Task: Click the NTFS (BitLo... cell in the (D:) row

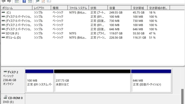Action: pyautogui.click(x=78, y=38)
